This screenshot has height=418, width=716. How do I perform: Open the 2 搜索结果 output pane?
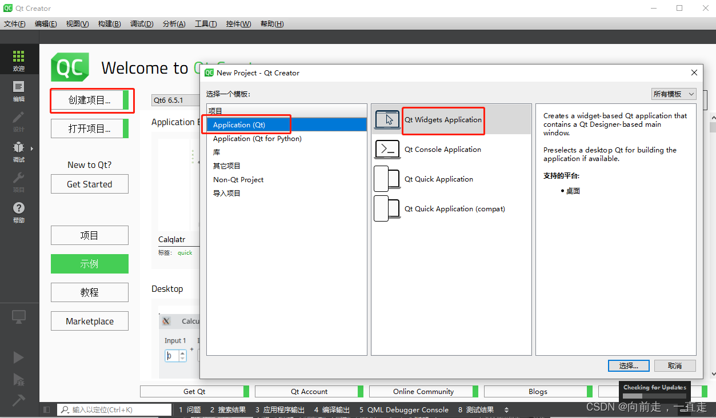point(227,409)
